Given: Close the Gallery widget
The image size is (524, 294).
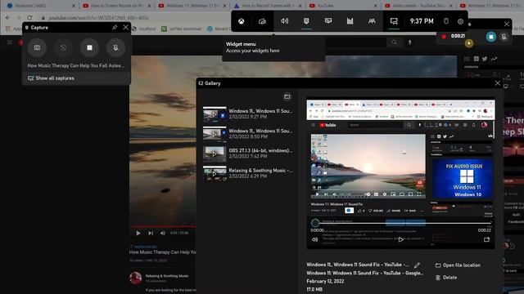Looking at the screenshot, I should pyautogui.click(x=497, y=83).
